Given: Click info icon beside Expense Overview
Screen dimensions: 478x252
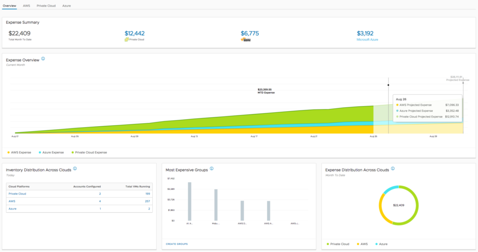Looking at the screenshot, I should 43,59.
